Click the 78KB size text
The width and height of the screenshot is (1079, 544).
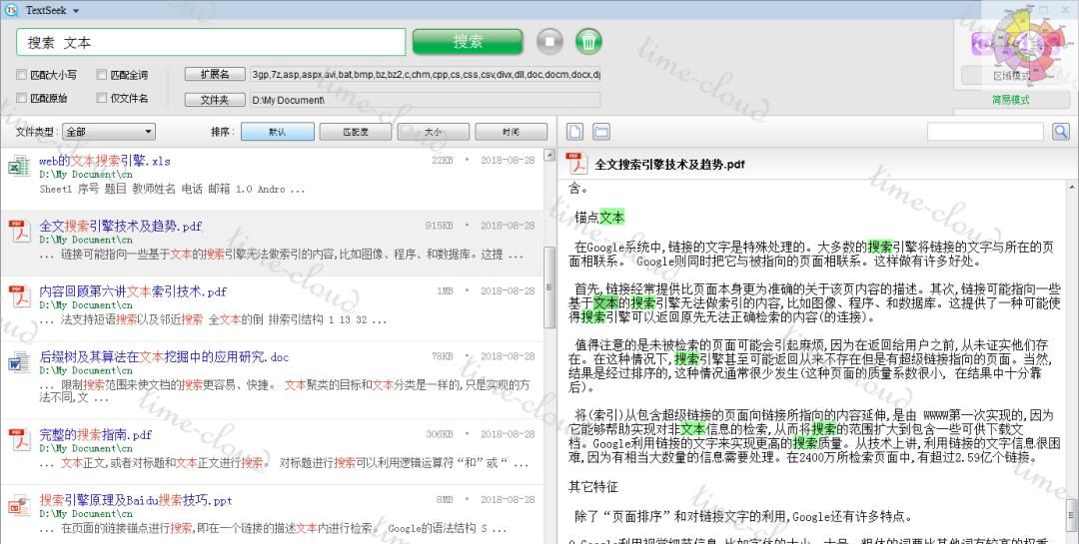(443, 355)
